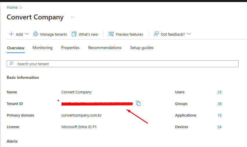This screenshot has height=147, width=247.
Task: Open the Recommendations tab
Action: [105, 48]
